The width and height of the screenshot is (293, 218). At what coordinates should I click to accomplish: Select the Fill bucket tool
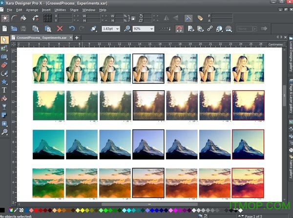pyautogui.click(x=4, y=99)
